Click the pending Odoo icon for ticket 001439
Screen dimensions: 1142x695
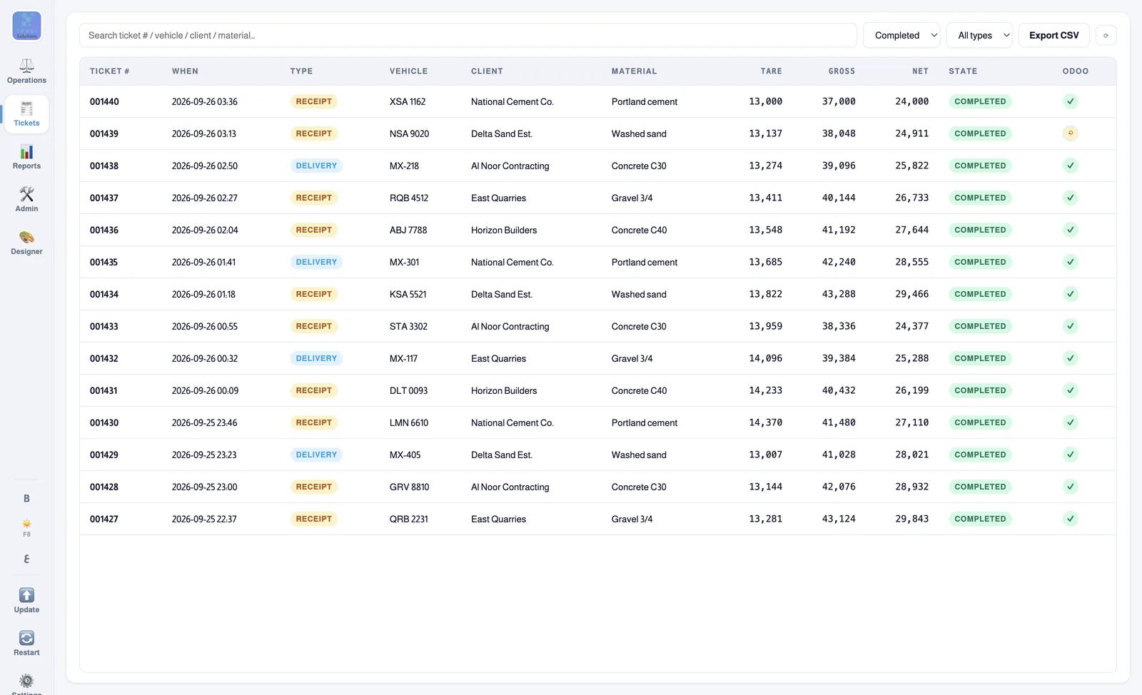(1070, 133)
